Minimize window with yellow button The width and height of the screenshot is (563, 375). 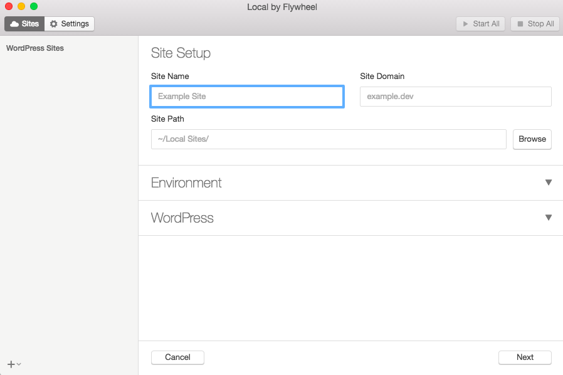21,6
